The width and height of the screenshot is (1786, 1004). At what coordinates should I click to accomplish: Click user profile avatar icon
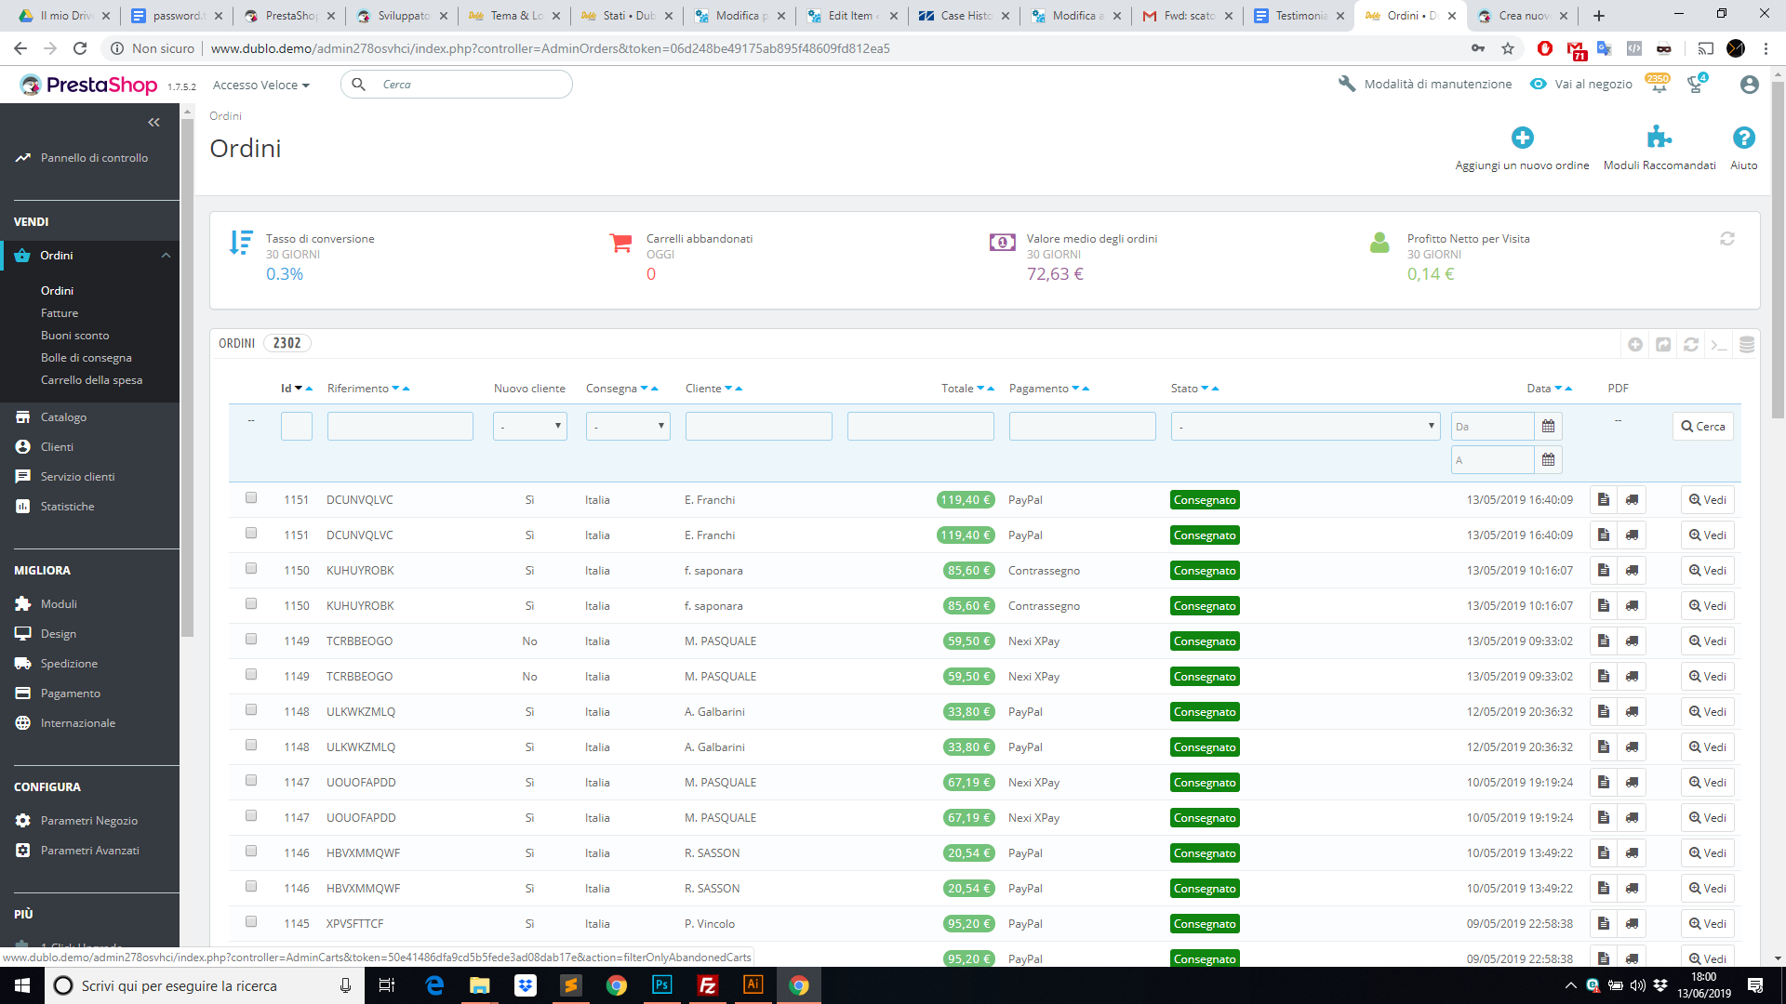tap(1749, 85)
